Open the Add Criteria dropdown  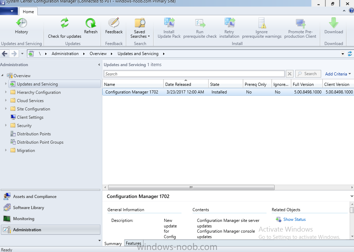(x=338, y=74)
